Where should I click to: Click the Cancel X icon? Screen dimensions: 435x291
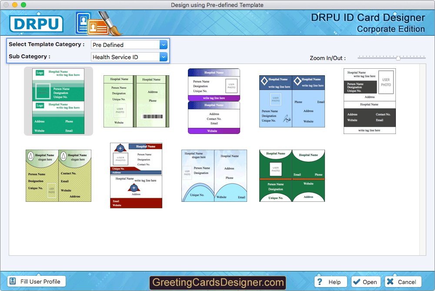click(390, 282)
